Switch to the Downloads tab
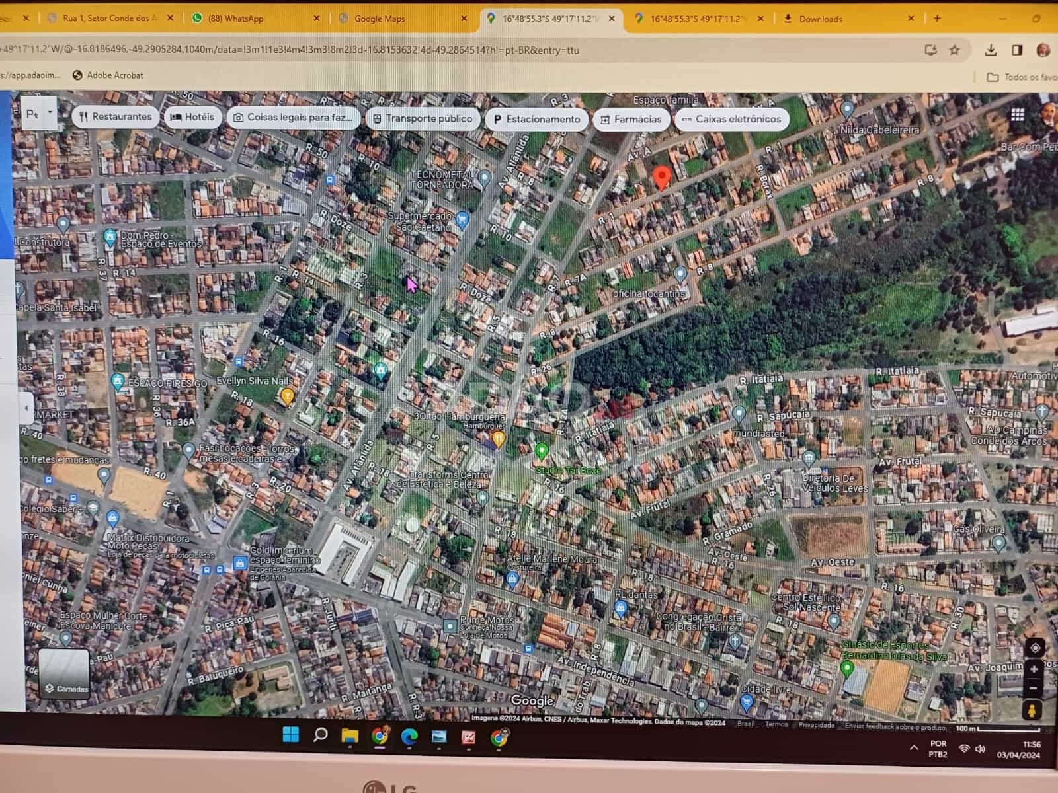The height and width of the screenshot is (793, 1058). pos(849,19)
